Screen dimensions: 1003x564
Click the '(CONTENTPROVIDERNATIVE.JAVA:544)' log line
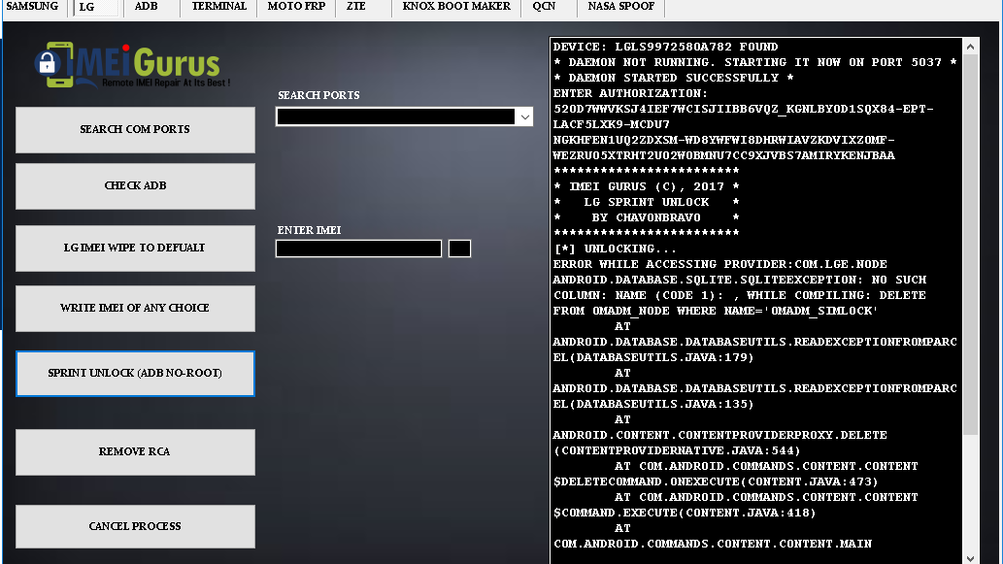[x=677, y=450]
